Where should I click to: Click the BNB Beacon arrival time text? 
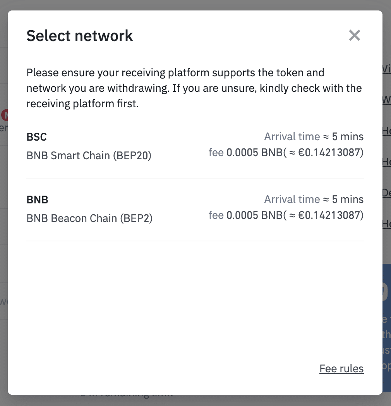click(314, 200)
